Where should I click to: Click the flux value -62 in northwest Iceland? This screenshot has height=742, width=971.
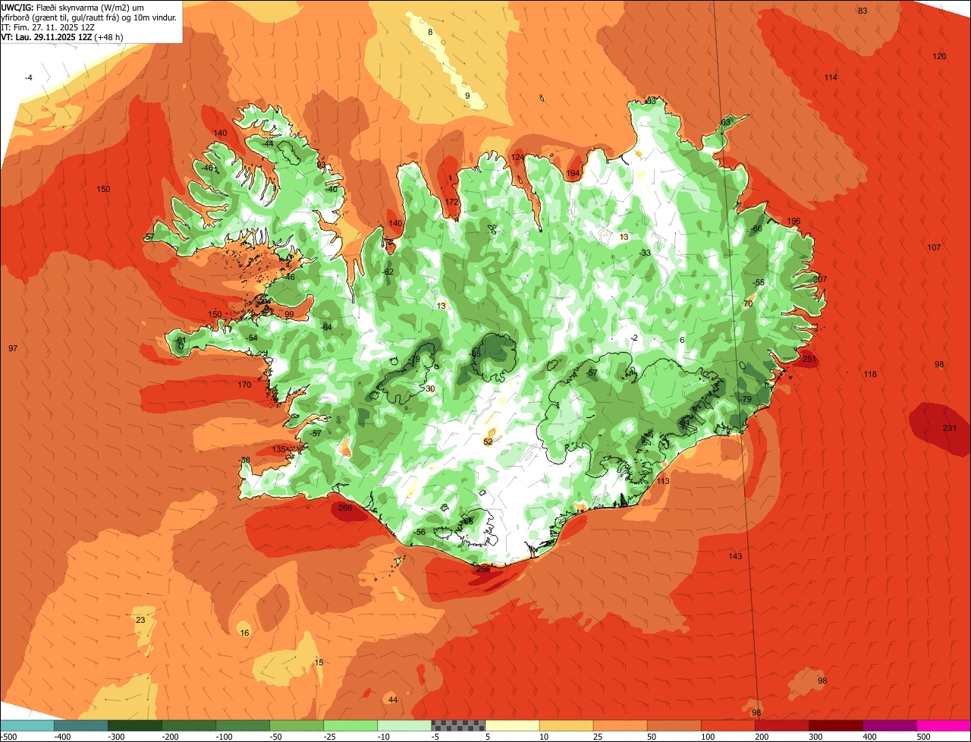click(388, 272)
